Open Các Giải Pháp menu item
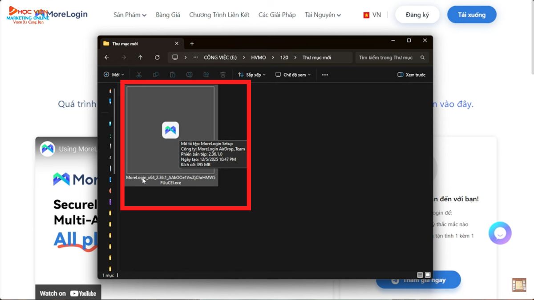The height and width of the screenshot is (300, 534). tap(277, 15)
